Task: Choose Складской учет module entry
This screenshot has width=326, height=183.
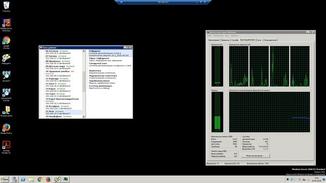Action: (x=110, y=65)
